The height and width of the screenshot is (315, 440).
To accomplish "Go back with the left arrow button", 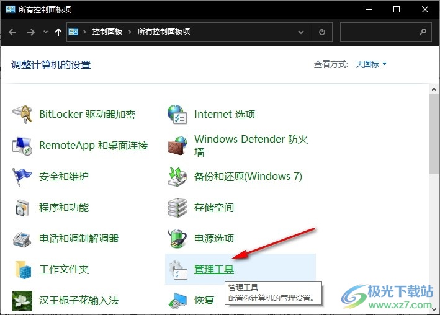I will point(12,32).
